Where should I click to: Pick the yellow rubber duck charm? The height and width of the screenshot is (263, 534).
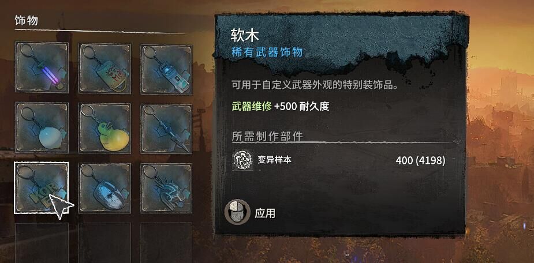tap(104, 128)
